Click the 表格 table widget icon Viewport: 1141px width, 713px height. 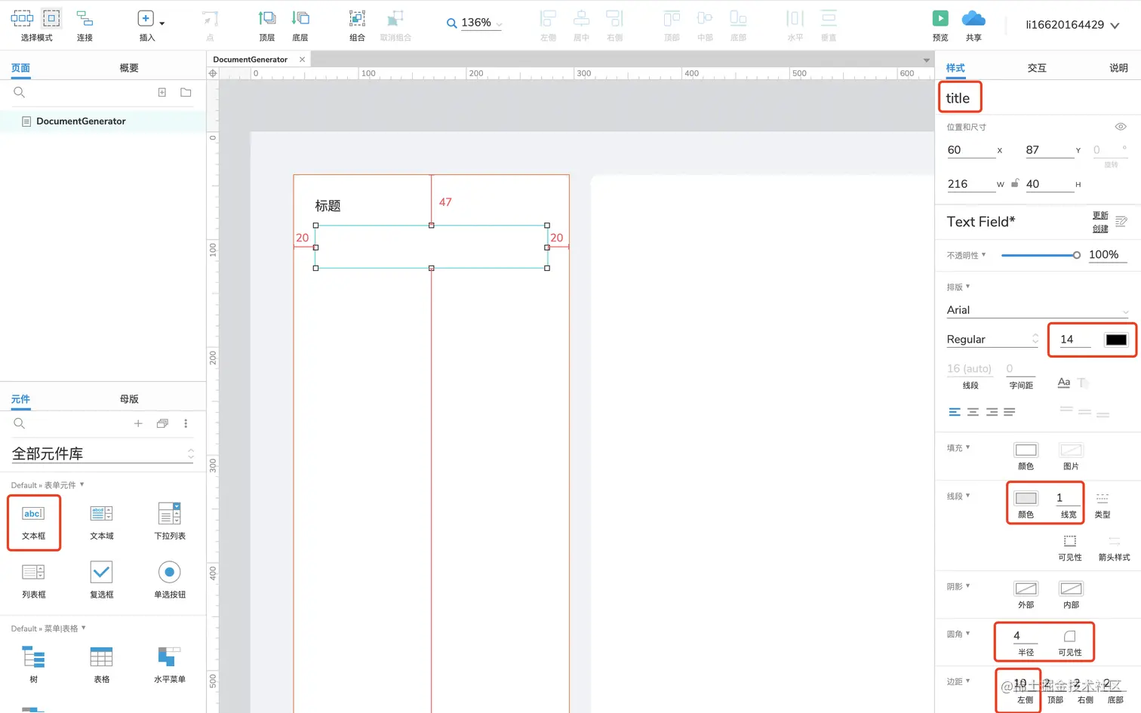[101, 658]
